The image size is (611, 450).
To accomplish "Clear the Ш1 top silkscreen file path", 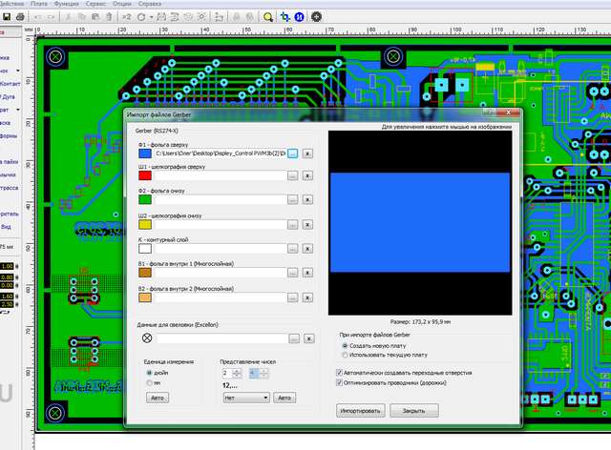I will [307, 176].
